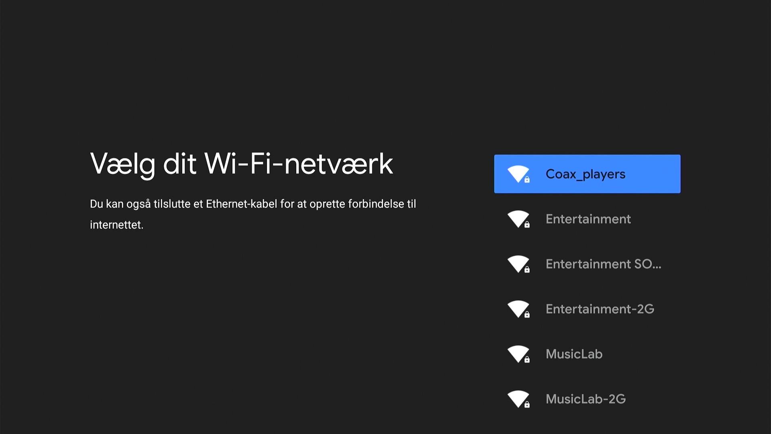
Task: Click the lock badge on Entertainment's Wi-Fi icon
Action: (x=527, y=225)
